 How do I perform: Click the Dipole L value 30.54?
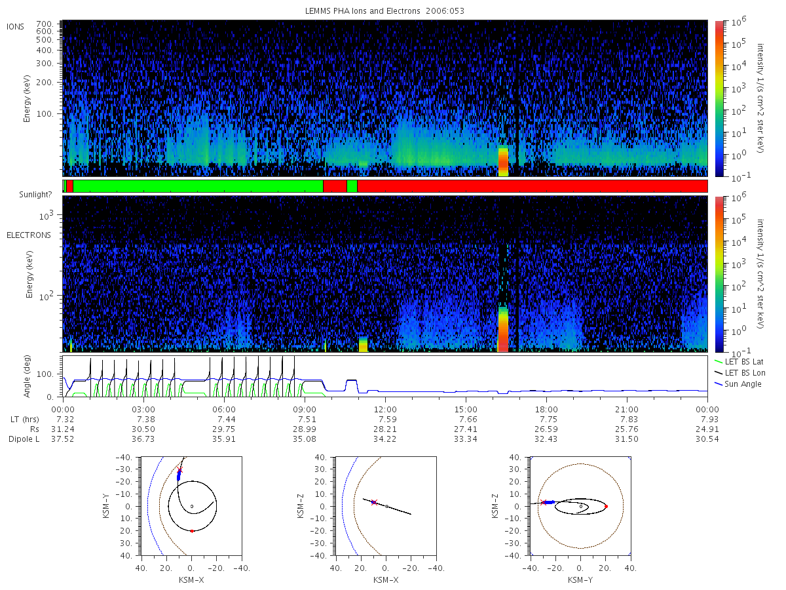coord(708,439)
